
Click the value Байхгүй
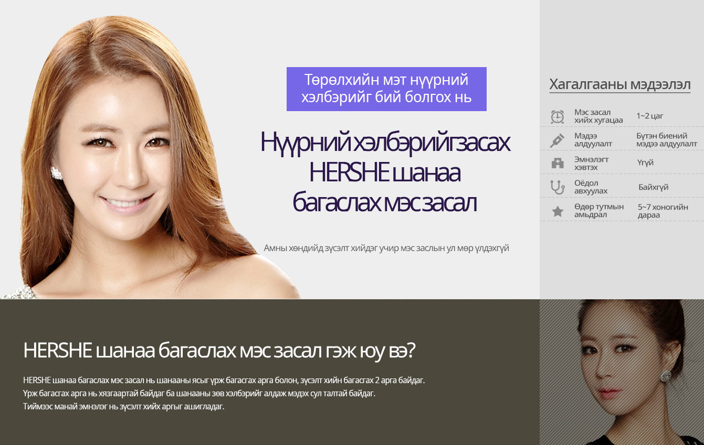(654, 187)
